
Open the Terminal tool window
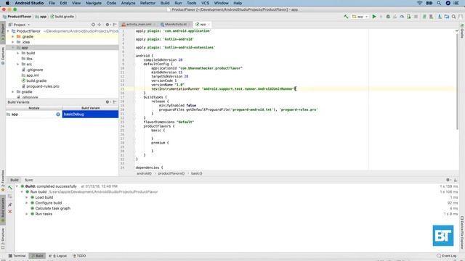17,256
